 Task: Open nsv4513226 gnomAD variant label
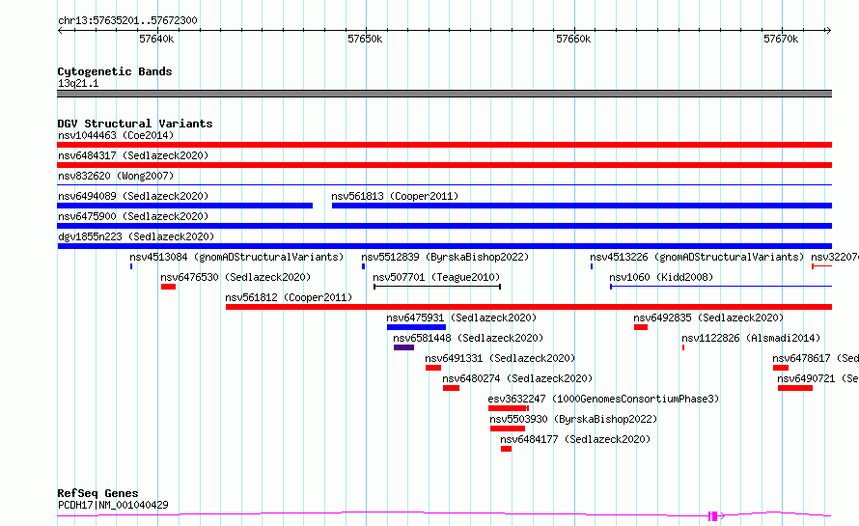[x=697, y=257]
